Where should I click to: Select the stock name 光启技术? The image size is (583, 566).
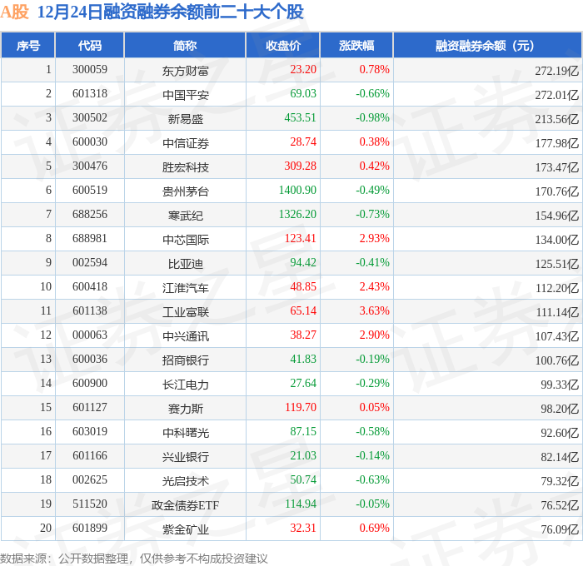point(185,481)
